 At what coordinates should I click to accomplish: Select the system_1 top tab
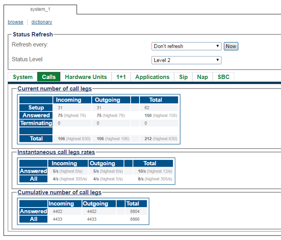pyautogui.click(x=40, y=9)
